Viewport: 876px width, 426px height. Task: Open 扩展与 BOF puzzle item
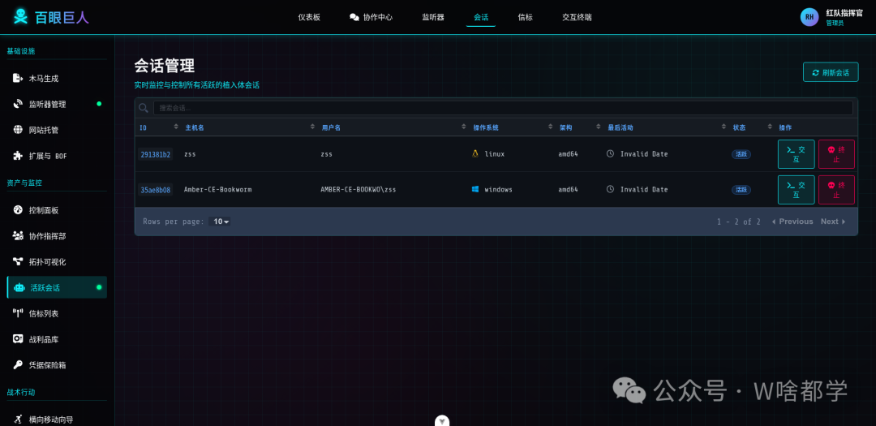click(x=57, y=156)
